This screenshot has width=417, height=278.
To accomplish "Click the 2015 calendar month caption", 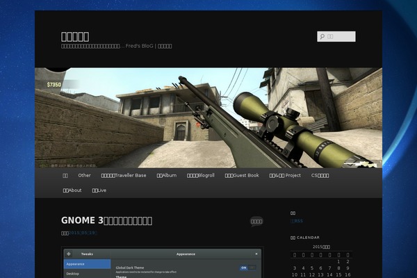I will click(321, 247).
